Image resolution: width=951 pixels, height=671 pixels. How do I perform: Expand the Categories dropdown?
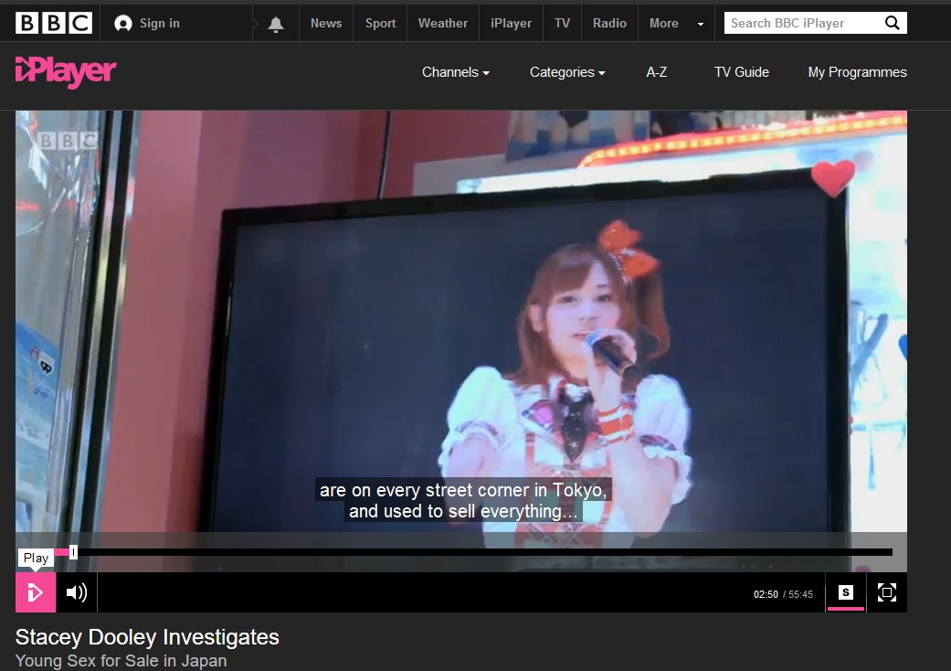tap(567, 72)
